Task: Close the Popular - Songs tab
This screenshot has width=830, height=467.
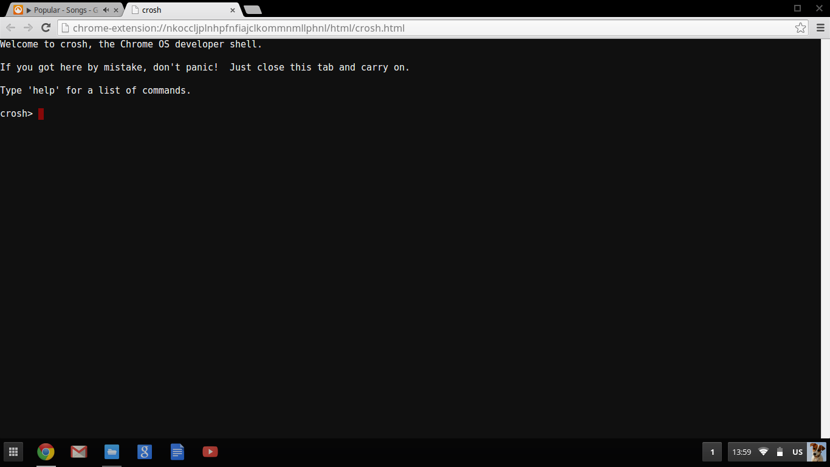Action: (116, 10)
